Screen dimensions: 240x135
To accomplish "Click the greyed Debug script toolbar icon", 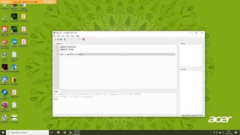I will (x=67, y=39).
